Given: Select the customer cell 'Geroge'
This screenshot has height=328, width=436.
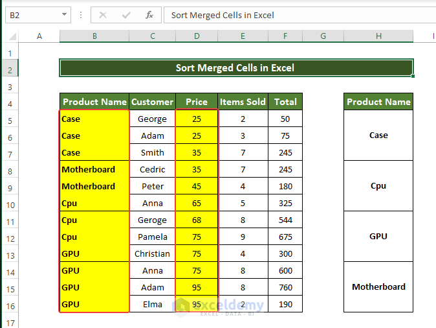Looking at the screenshot, I should pyautogui.click(x=153, y=220).
